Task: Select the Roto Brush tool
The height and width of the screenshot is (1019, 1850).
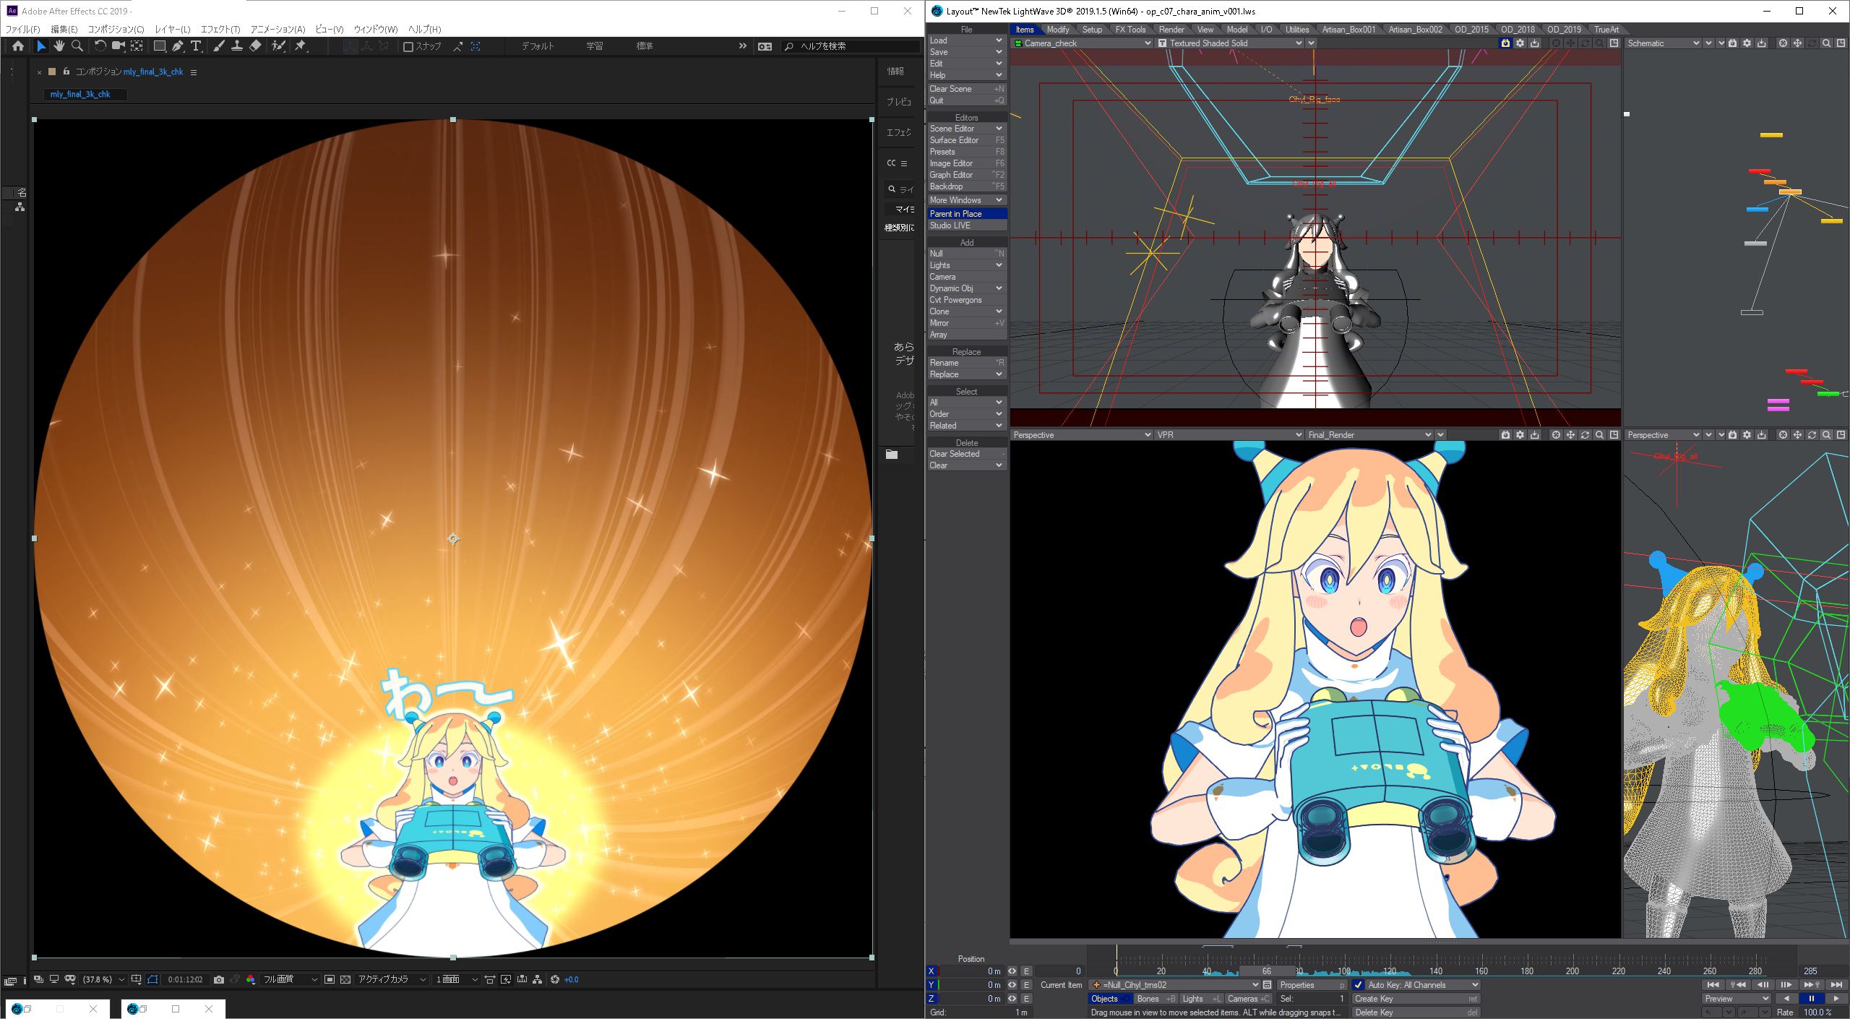Action: [x=278, y=46]
